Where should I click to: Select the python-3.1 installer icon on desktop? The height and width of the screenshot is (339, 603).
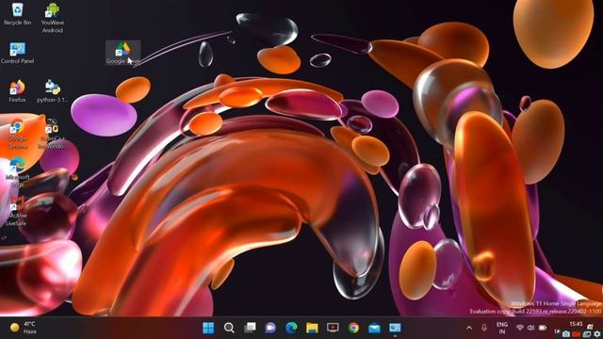pos(53,91)
